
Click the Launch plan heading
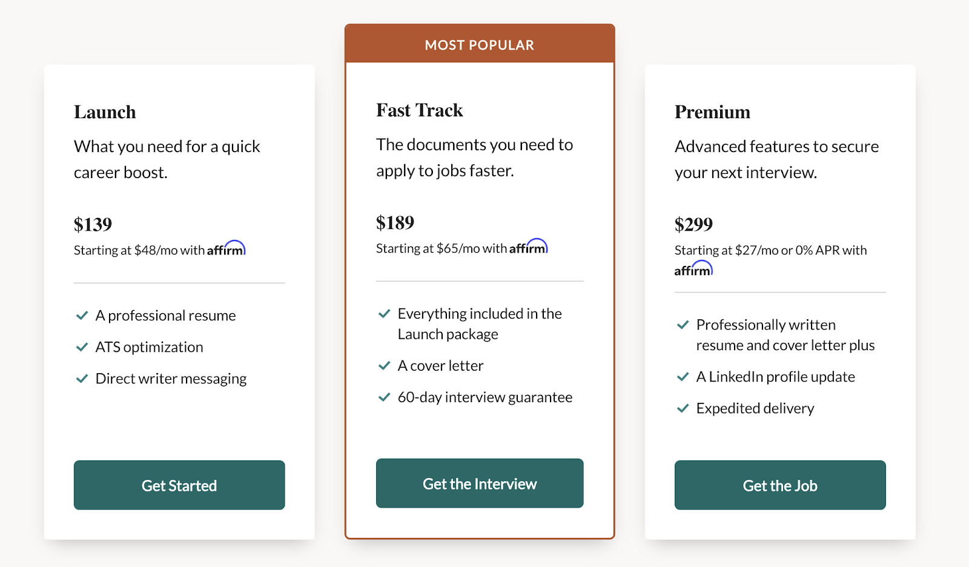pos(105,112)
